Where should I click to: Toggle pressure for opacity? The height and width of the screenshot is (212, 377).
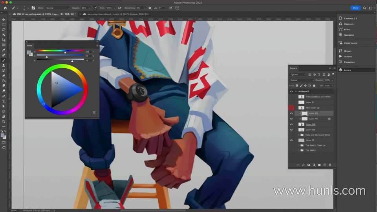pyautogui.click(x=95, y=8)
